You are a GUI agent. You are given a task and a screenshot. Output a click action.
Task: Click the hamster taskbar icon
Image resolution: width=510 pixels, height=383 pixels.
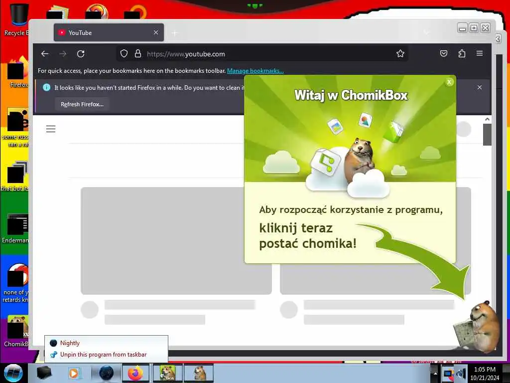[x=199, y=373]
